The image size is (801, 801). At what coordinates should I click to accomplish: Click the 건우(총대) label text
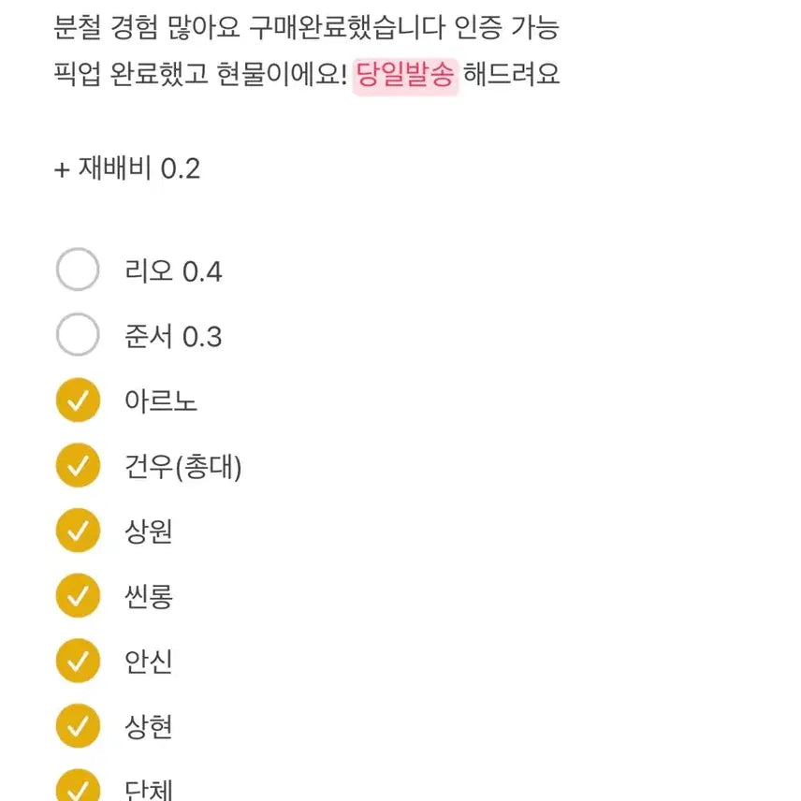click(x=183, y=465)
